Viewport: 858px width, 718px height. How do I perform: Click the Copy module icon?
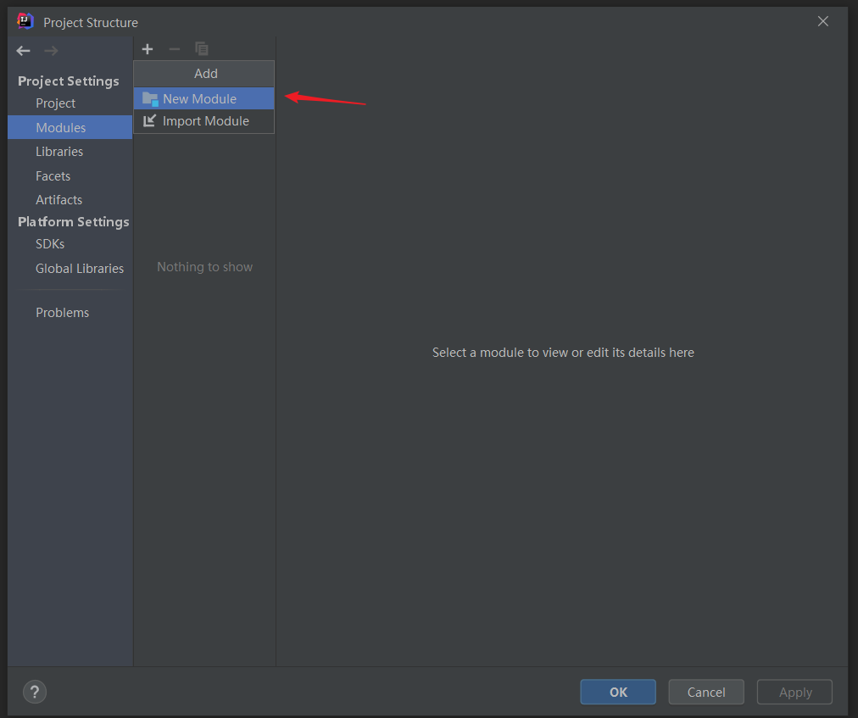coord(202,49)
